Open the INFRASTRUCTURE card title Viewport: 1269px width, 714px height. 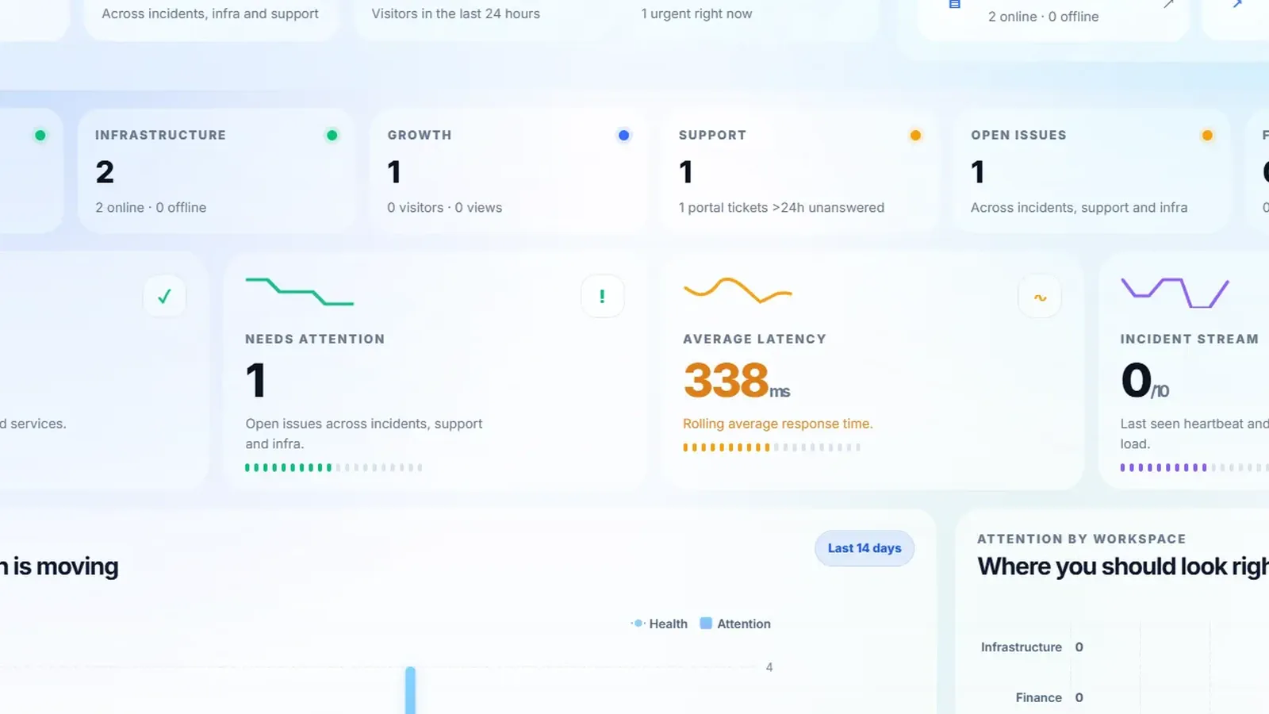pos(160,135)
